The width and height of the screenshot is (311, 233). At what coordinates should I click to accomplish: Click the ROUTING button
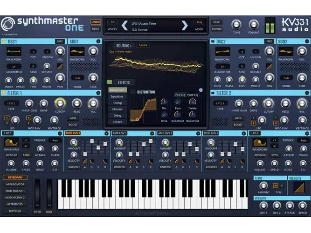click(124, 46)
